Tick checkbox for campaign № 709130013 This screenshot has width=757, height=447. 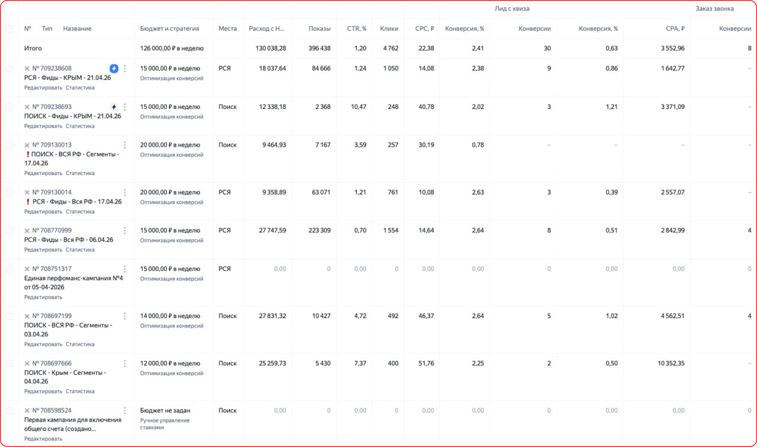tap(9, 145)
